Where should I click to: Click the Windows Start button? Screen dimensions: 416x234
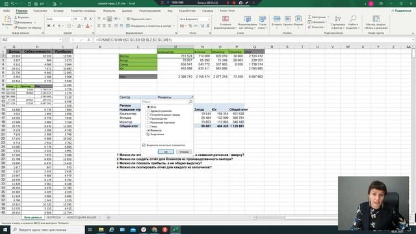[5, 229]
